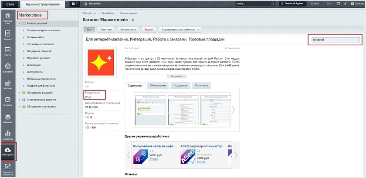This screenshot has height=178, width=366.
Task: Click the panel layout icon in top bar
Action: point(338,4)
